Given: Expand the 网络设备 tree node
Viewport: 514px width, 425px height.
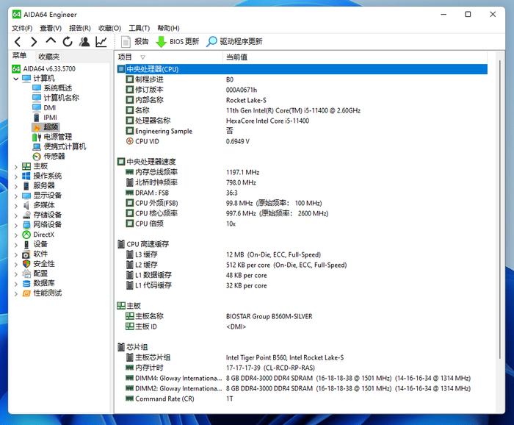Looking at the screenshot, I should coord(15,225).
